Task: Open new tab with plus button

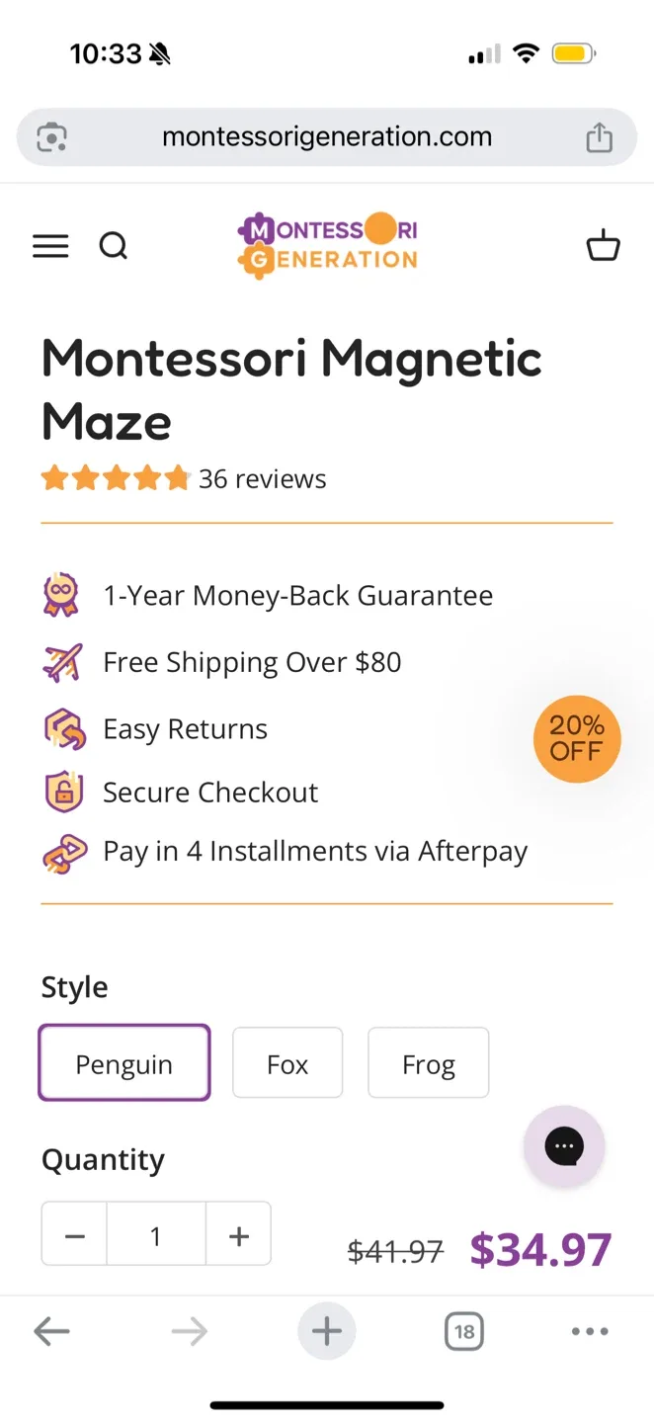Action: [326, 1331]
